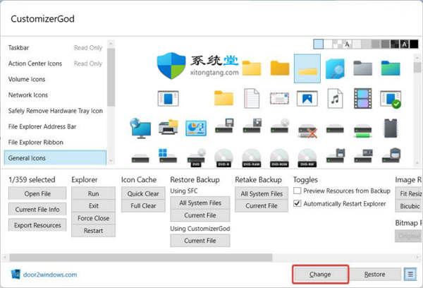Screen dimensions: 423x288
Task: Click the icon grid vertical scrollbar
Action: coord(417,68)
